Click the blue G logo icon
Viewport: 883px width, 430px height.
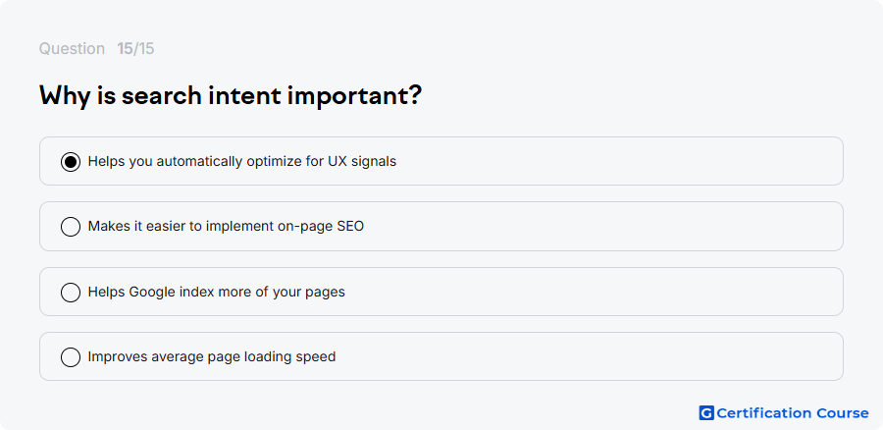point(706,413)
